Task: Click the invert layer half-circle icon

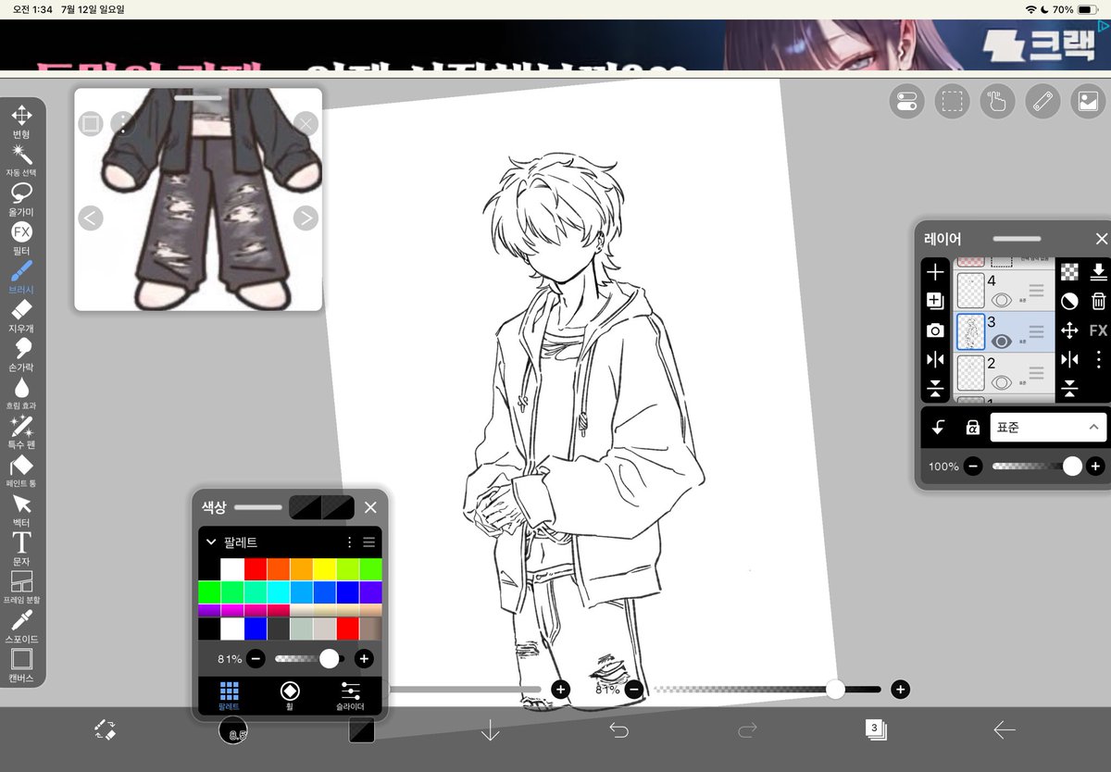Action: [x=1069, y=301]
